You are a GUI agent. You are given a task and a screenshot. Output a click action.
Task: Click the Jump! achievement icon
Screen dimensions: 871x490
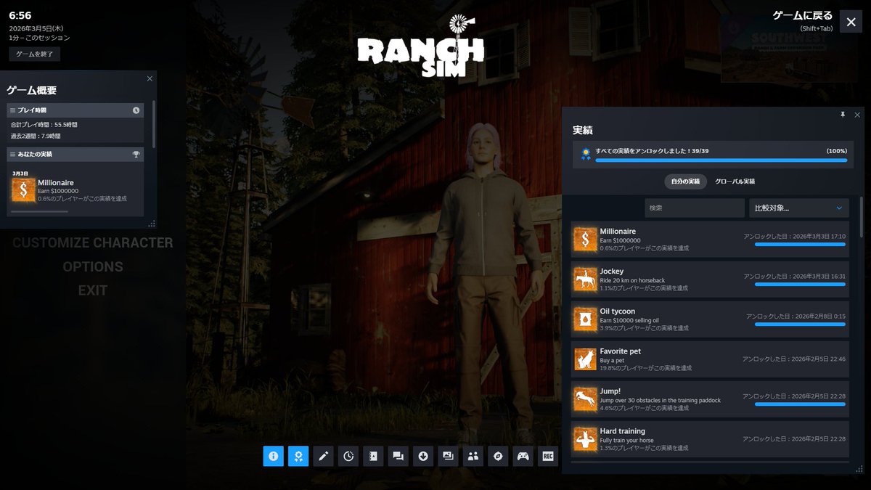[585, 399]
